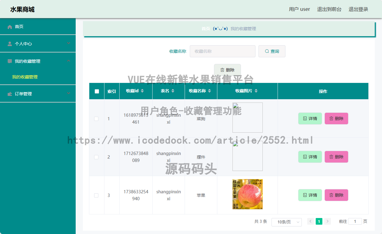
Task: Click the 操作 column header
Action: coord(323,91)
